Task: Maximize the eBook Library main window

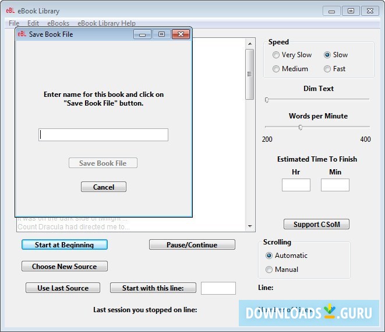Action: (x=351, y=11)
